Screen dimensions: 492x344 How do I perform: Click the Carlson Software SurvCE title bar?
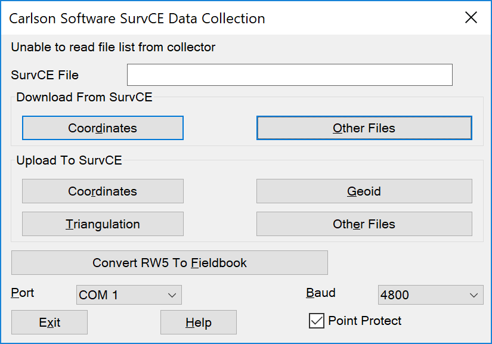click(x=137, y=18)
